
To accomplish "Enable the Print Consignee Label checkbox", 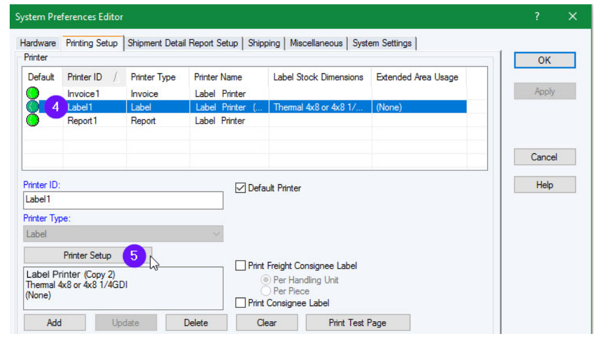I will tap(241, 302).
